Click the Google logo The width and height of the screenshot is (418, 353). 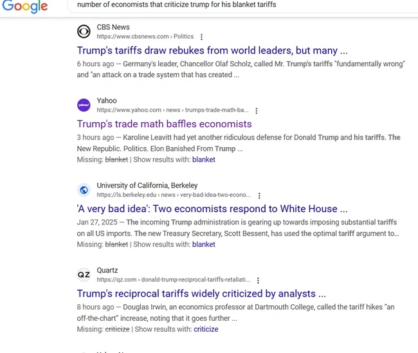coord(25,6)
